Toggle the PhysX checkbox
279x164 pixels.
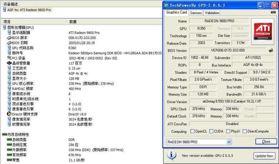(228, 131)
